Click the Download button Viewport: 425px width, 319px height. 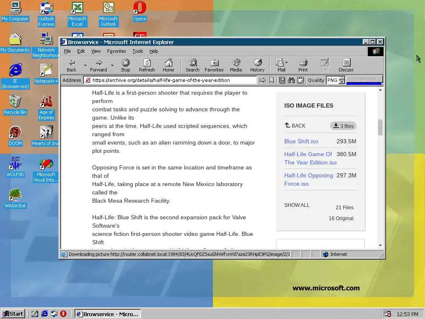[364, 79]
